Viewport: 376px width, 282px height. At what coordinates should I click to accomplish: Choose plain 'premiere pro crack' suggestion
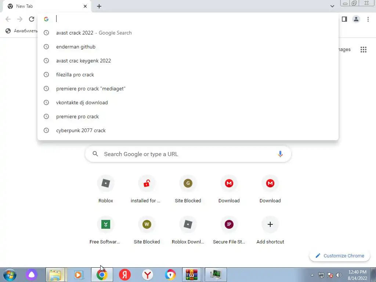tap(188, 116)
